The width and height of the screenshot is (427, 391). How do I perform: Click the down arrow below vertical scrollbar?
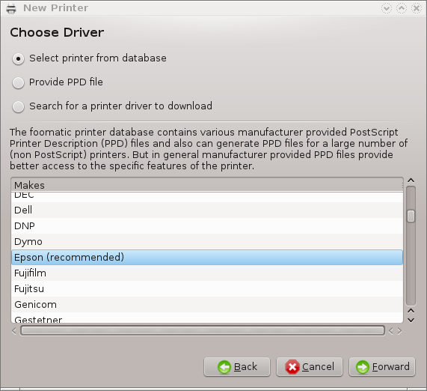point(411,320)
